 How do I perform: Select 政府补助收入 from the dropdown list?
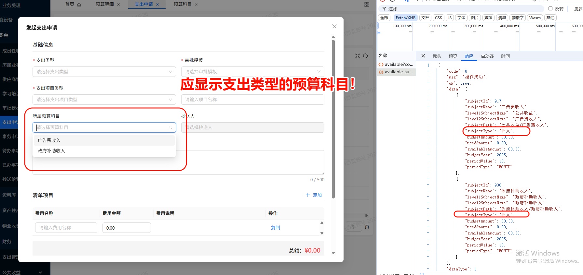point(104,151)
